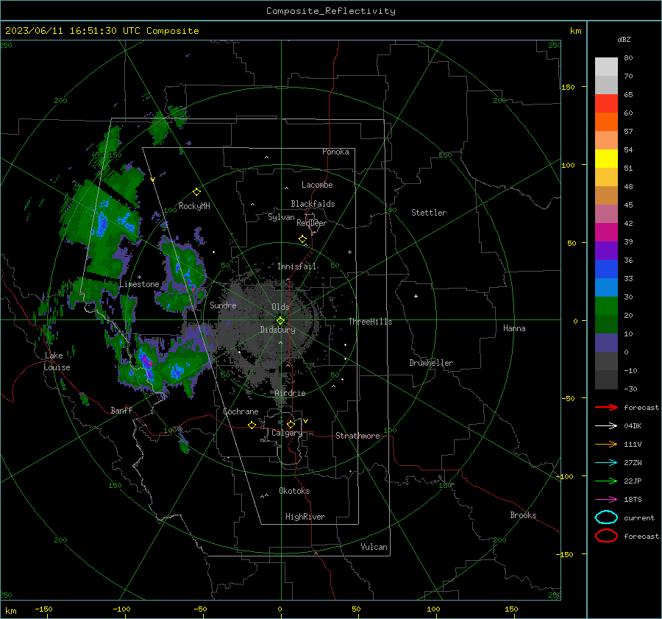Select the Didsbury label
The height and width of the screenshot is (619, 662).
click(277, 330)
